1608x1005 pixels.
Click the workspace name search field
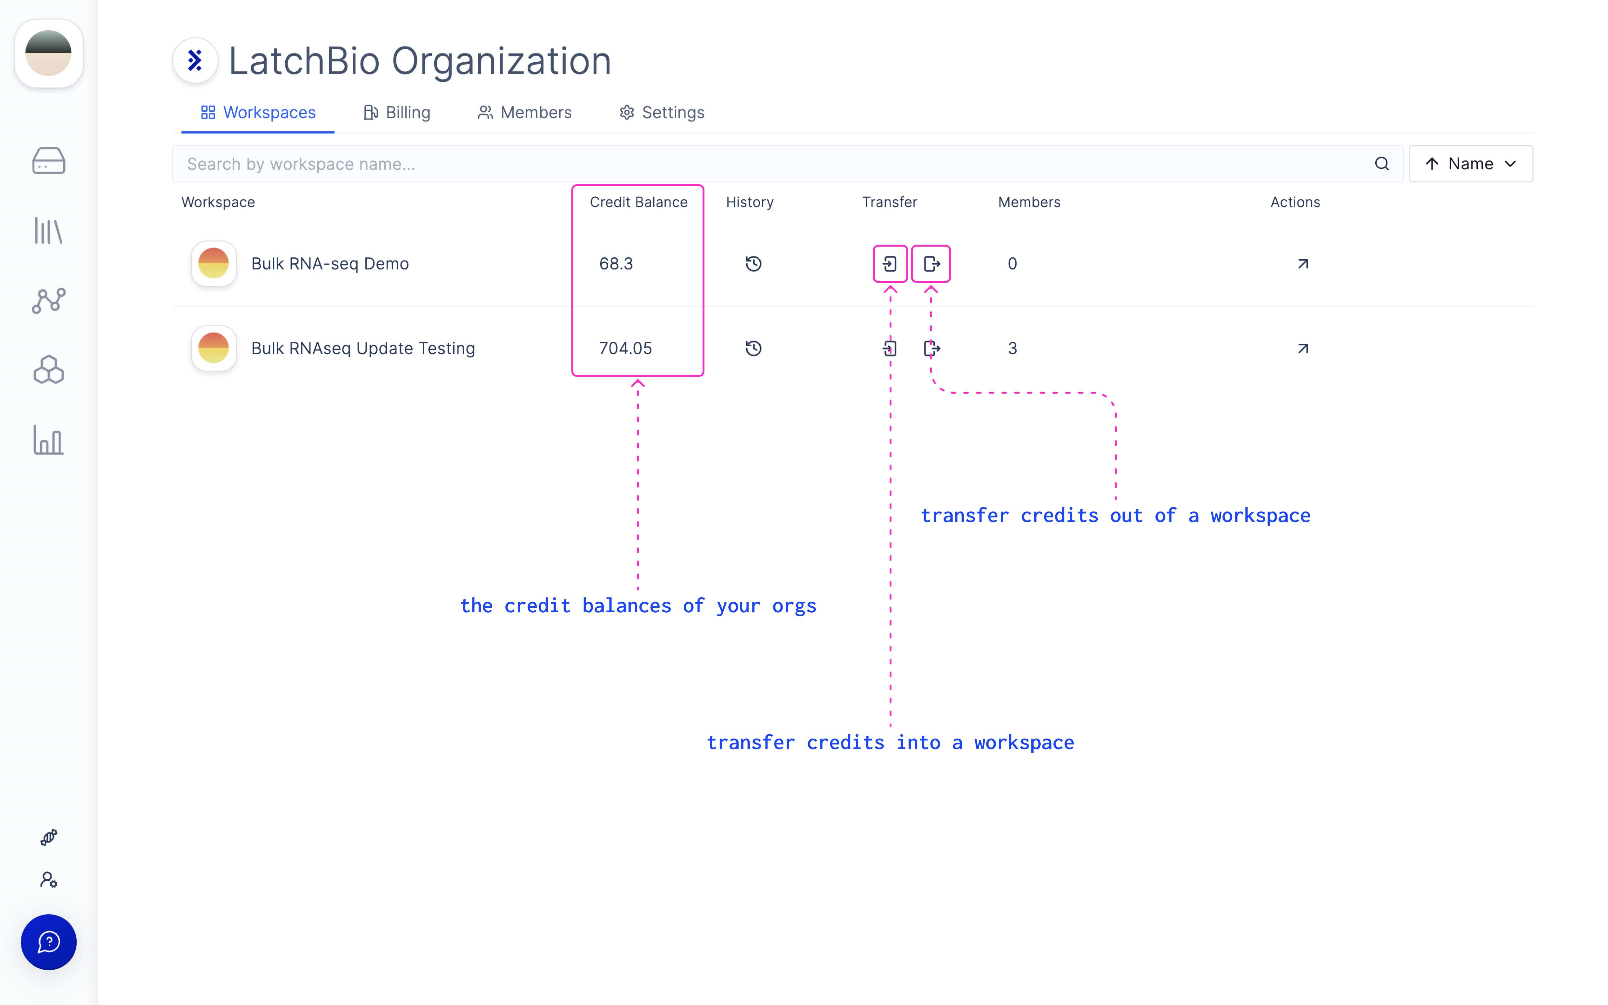[787, 163]
